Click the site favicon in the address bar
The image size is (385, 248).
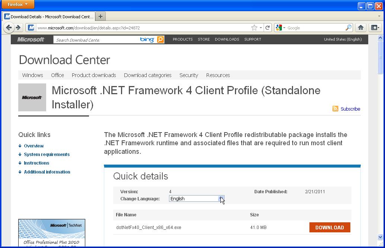coord(31,27)
